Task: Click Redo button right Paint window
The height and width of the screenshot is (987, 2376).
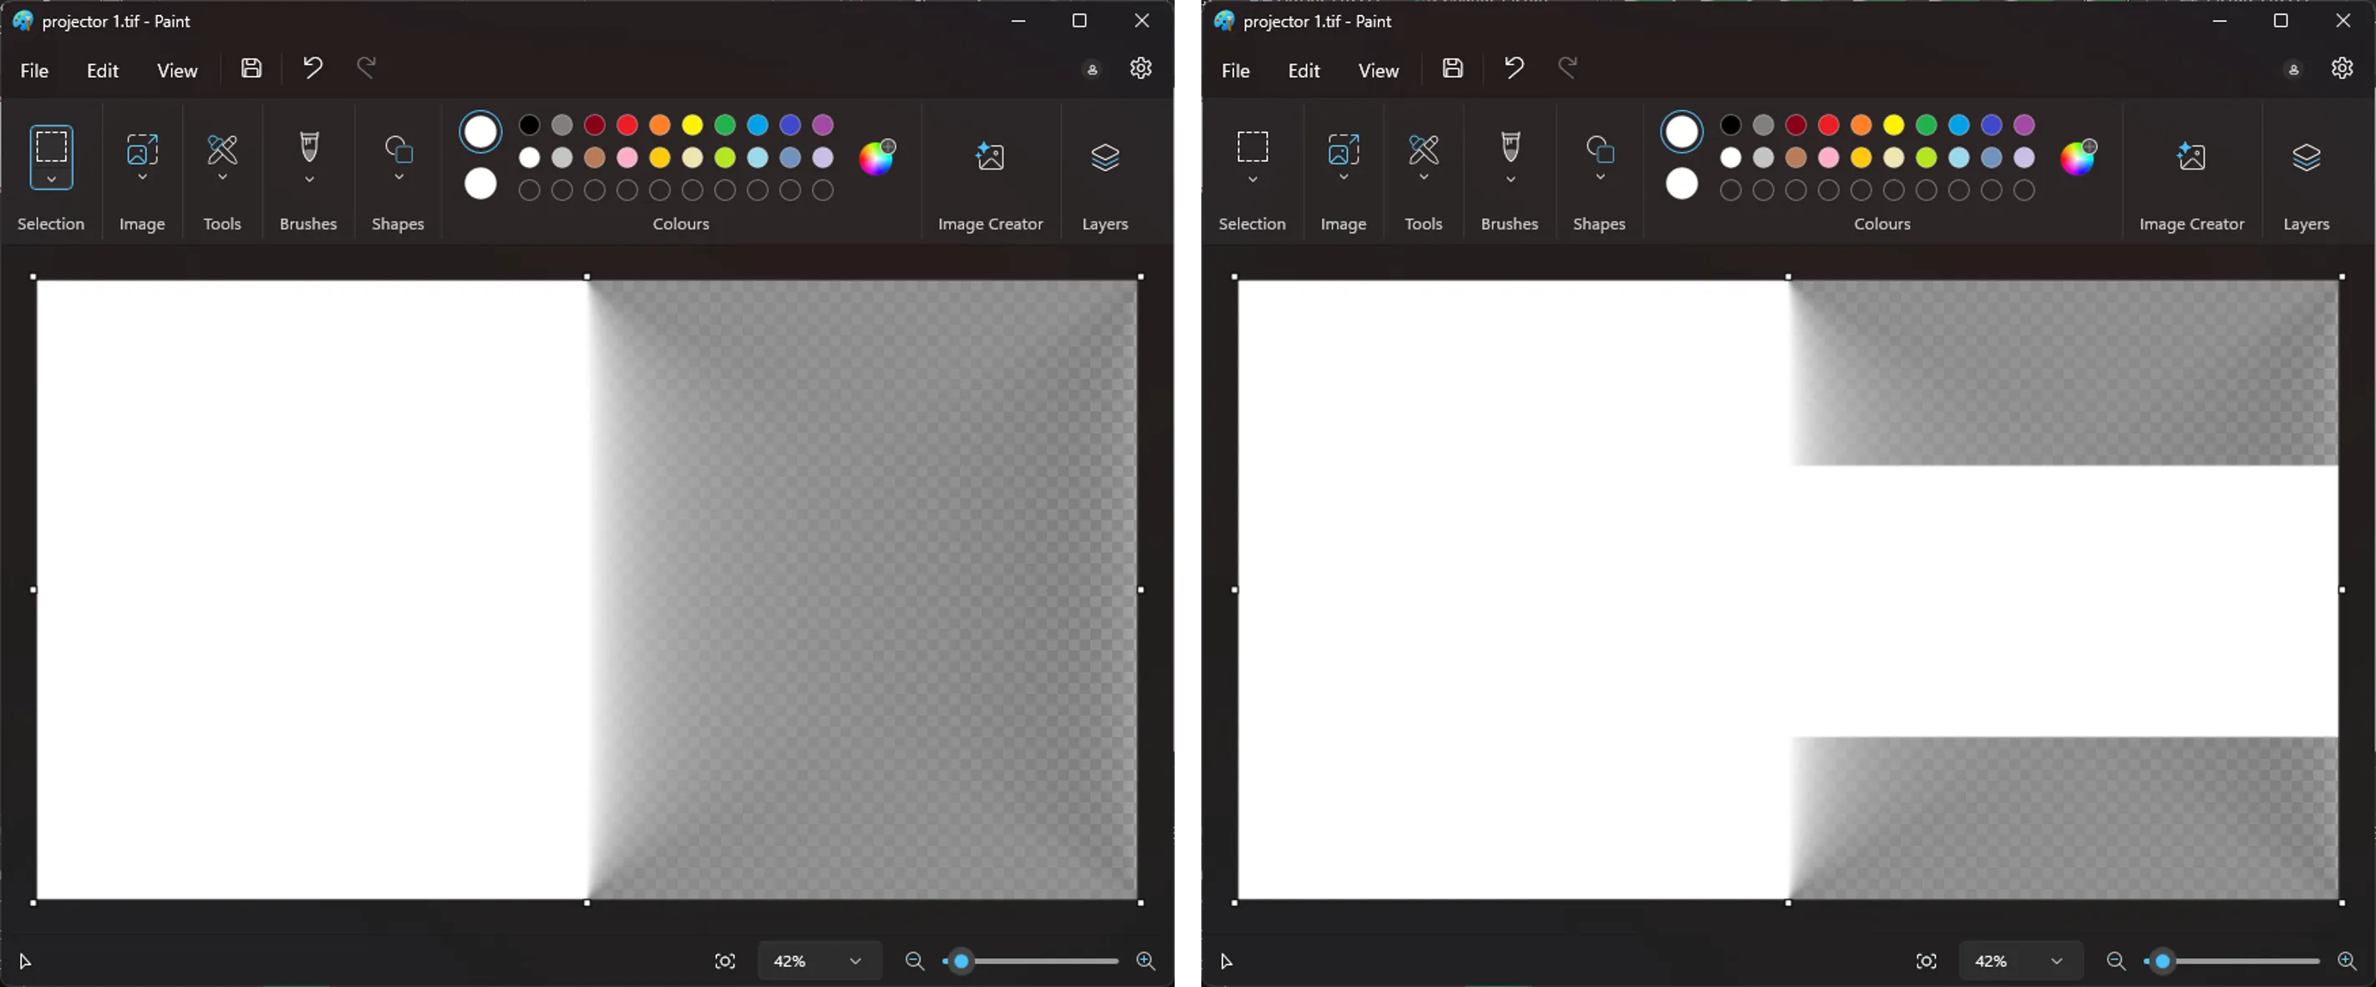Action: click(1566, 69)
